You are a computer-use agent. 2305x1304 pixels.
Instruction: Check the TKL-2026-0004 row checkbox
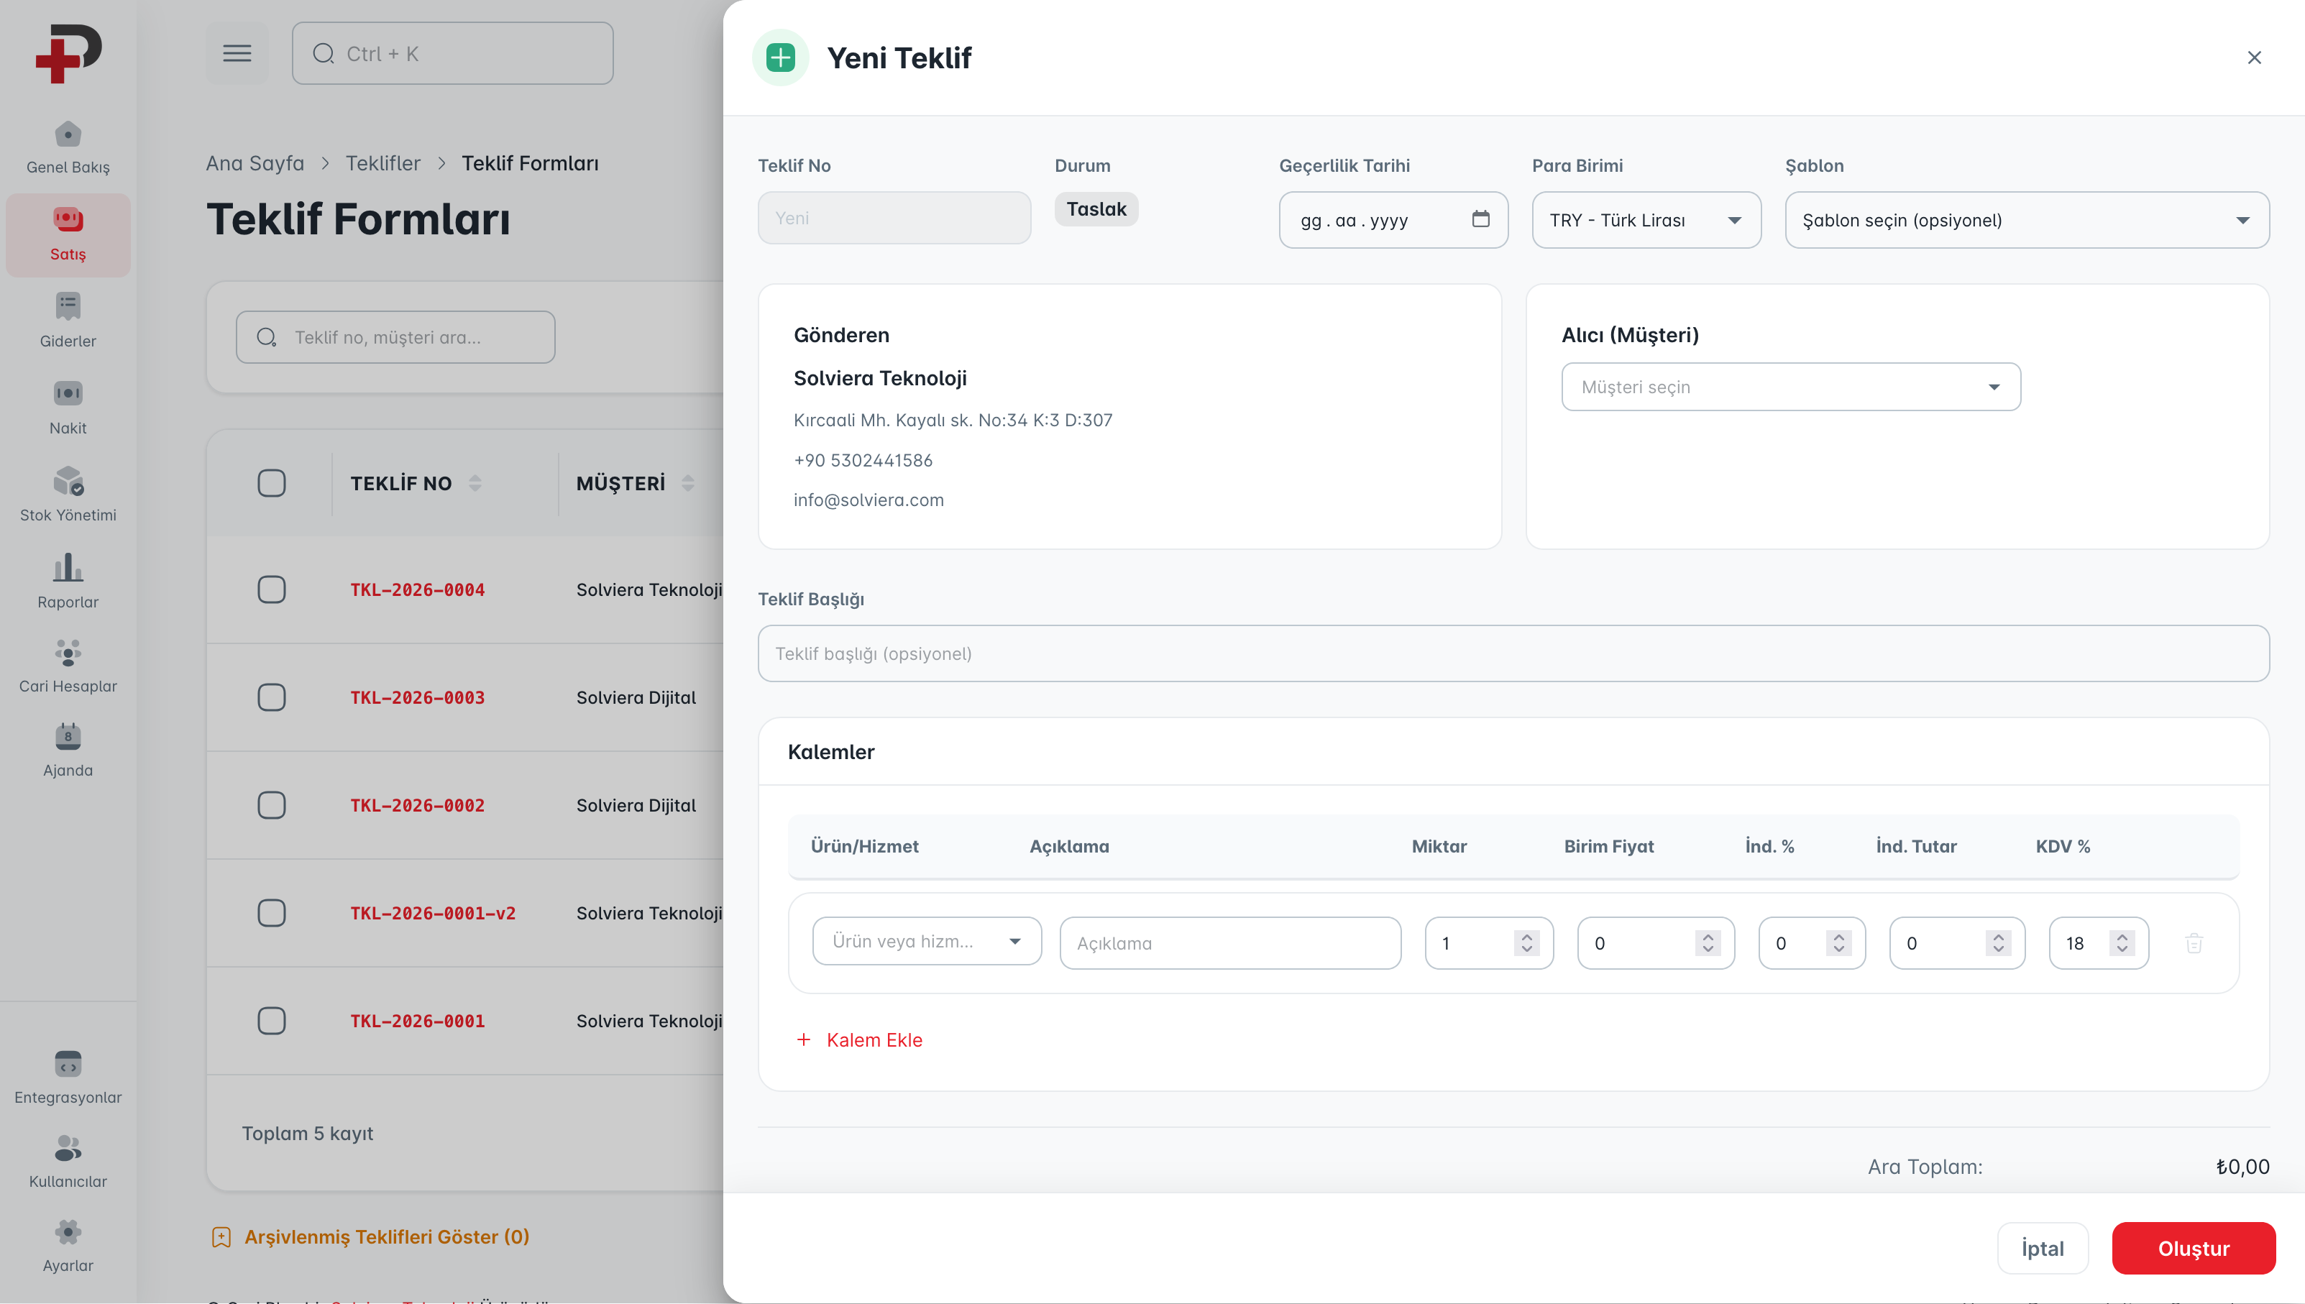(271, 589)
